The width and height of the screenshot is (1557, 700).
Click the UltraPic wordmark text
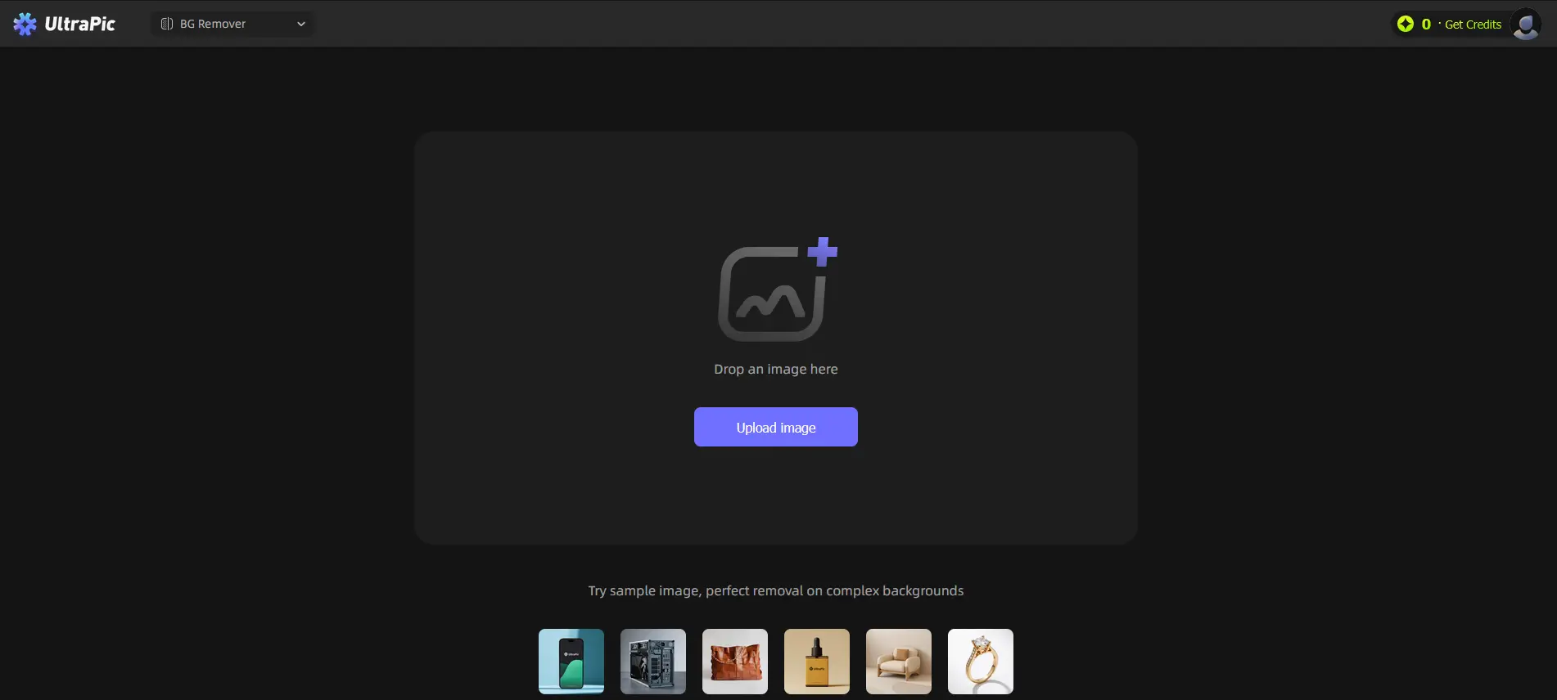80,24
